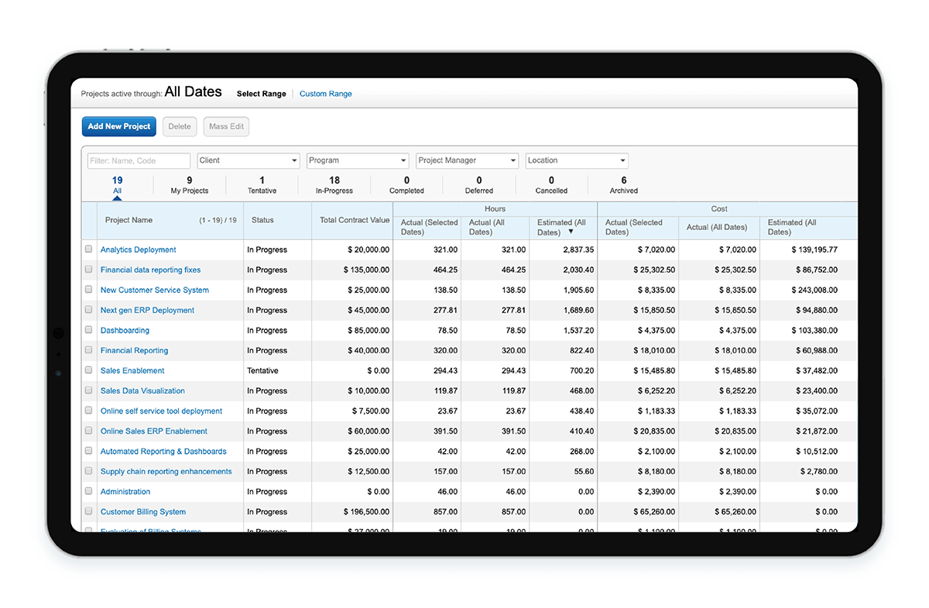929x608 pixels.
Task: Sort by the Status column header
Action: [x=262, y=220]
